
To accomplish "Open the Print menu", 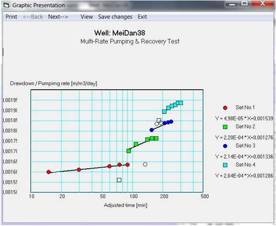I will [11, 17].
